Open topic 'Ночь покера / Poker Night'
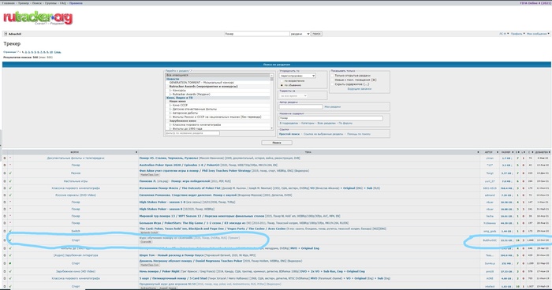The height and width of the screenshot is (290, 552). 160,271
